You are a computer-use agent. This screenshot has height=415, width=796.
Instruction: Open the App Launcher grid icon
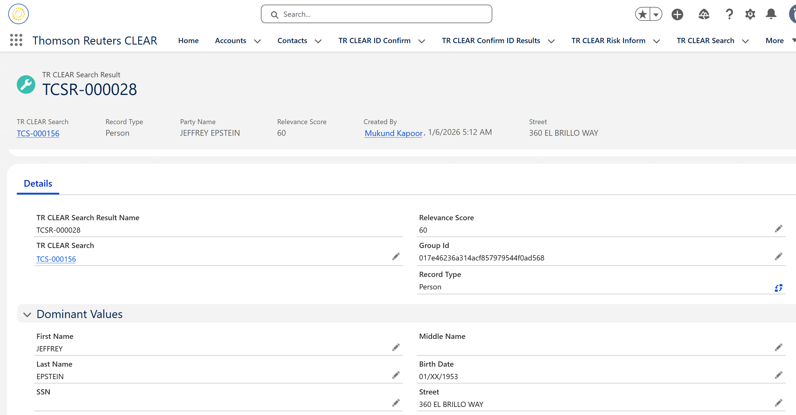point(16,40)
